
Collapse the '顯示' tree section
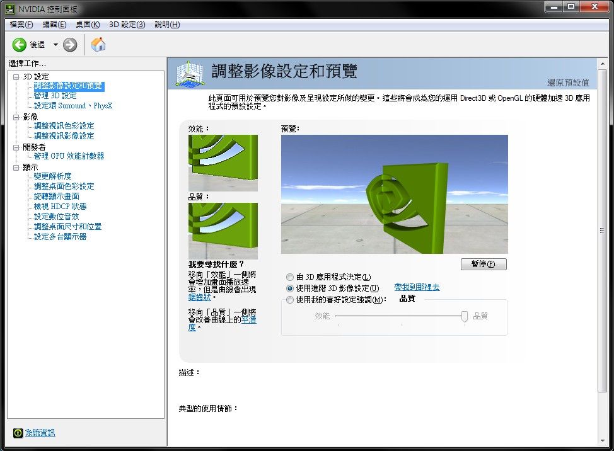point(16,168)
